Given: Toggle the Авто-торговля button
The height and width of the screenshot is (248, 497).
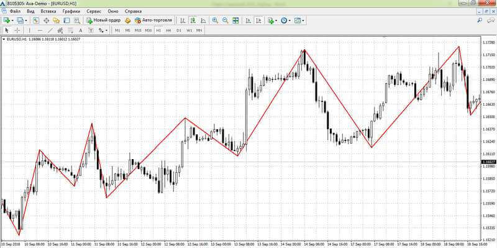Looking at the screenshot, I should point(153,21).
